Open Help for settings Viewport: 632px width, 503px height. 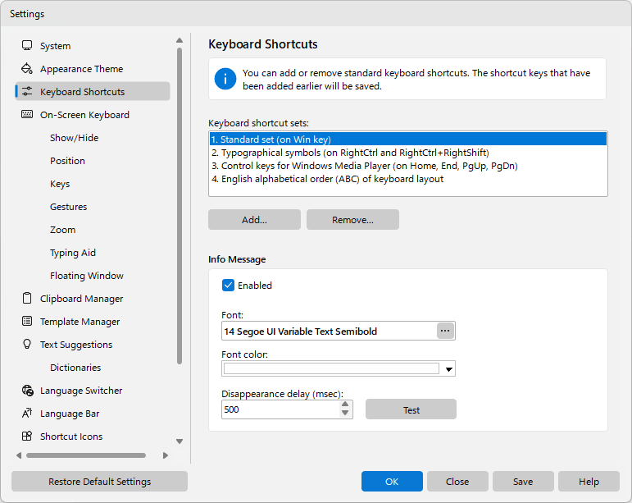click(589, 481)
